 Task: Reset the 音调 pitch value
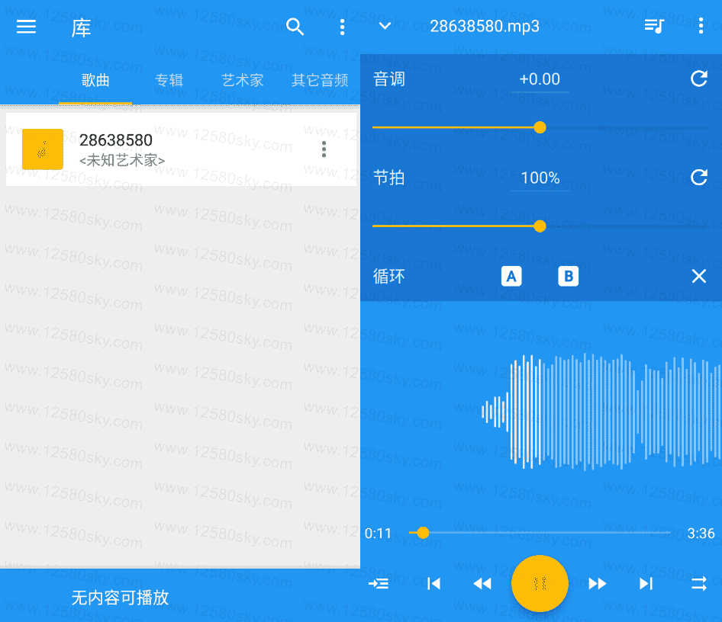698,79
